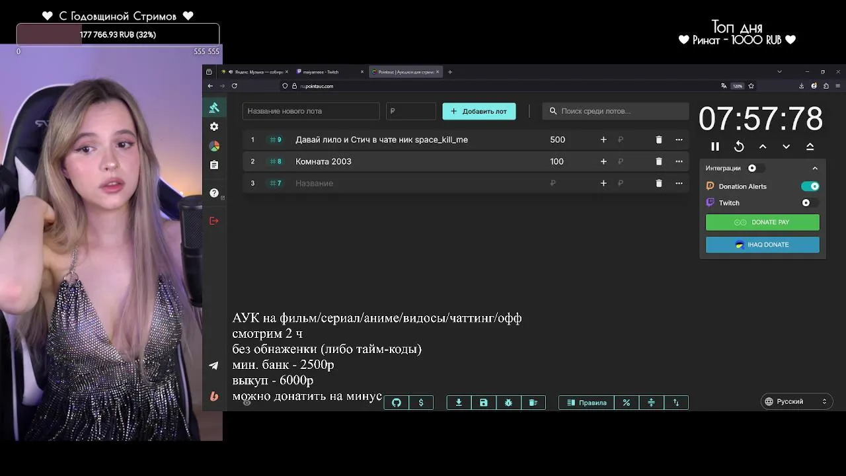
Task: Open a new browser tab
Action: click(x=450, y=71)
